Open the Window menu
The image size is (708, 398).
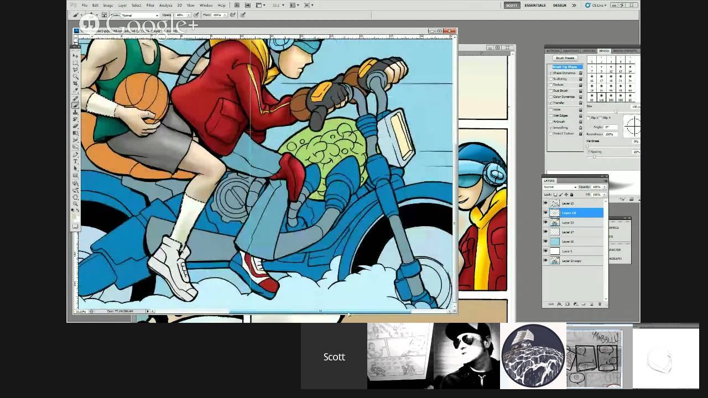click(x=206, y=6)
